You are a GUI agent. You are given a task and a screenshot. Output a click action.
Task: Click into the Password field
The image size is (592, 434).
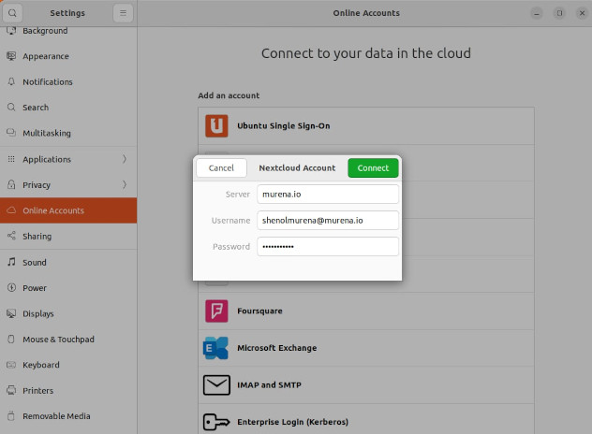[x=327, y=246]
